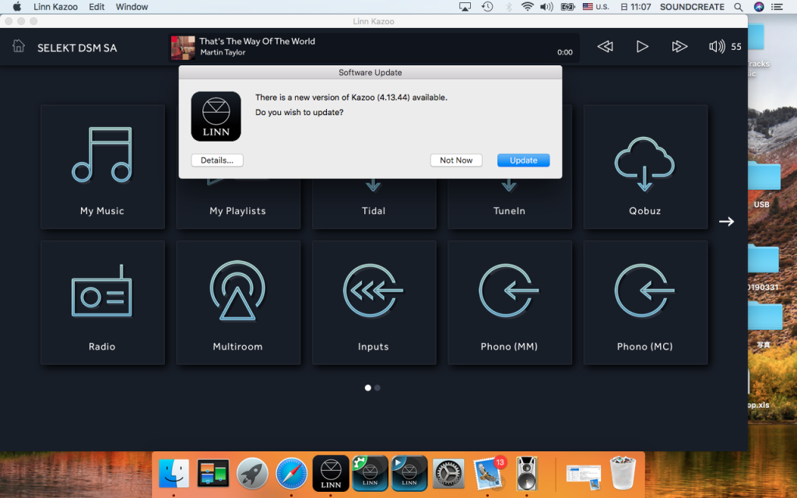Choose the Phono (MM) input tile

point(509,303)
